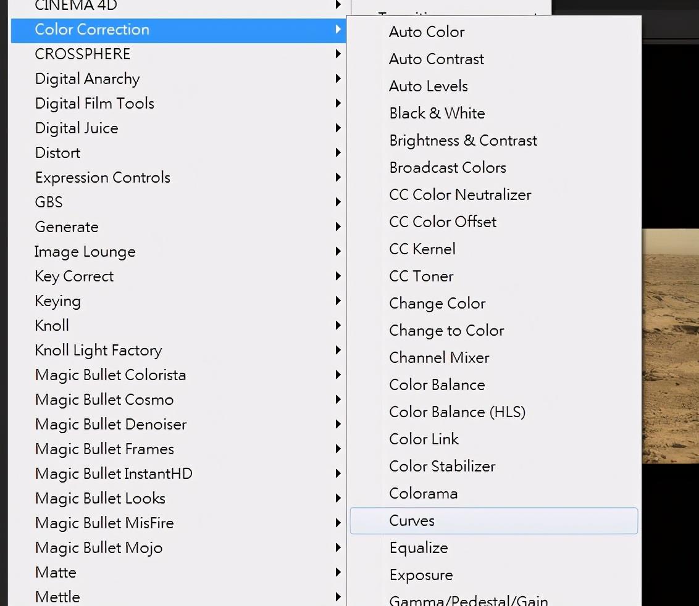This screenshot has height=606, width=699.
Task: Apply the Colorama effect
Action: (x=423, y=494)
